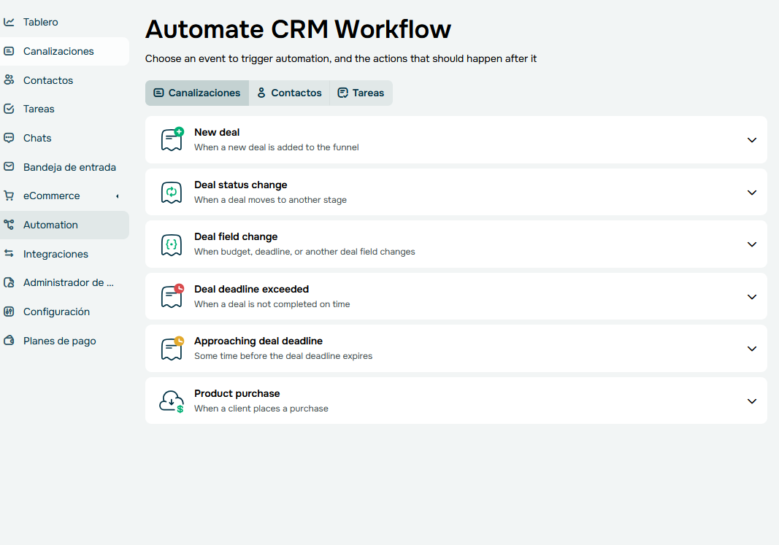Click the 'Deal deadline exceeded' title
The width and height of the screenshot is (779, 545).
(x=251, y=289)
